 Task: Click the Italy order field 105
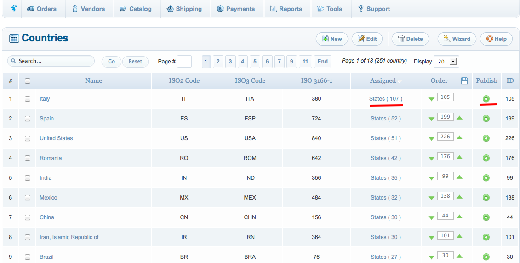[446, 97]
